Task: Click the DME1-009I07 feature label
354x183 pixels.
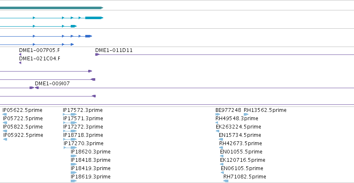Action: point(52,84)
